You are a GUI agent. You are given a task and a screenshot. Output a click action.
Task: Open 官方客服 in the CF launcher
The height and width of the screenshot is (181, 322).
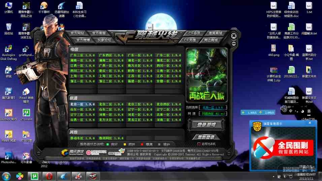coord(99,33)
